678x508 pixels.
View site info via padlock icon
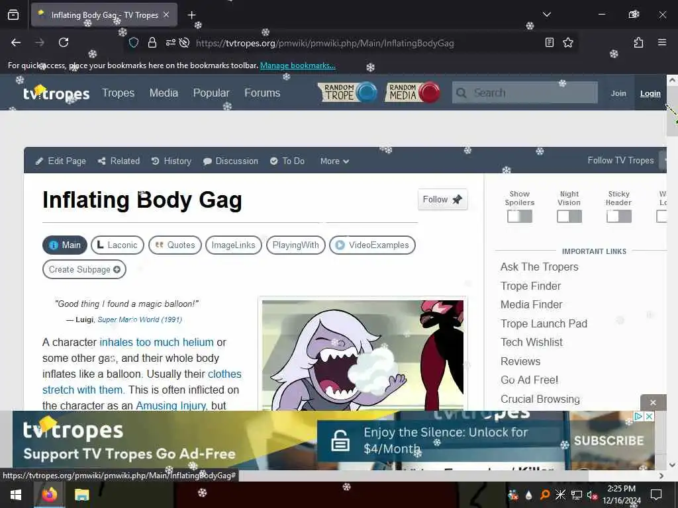[152, 42]
